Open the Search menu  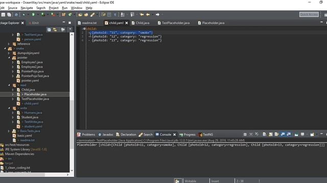coord(41,8)
